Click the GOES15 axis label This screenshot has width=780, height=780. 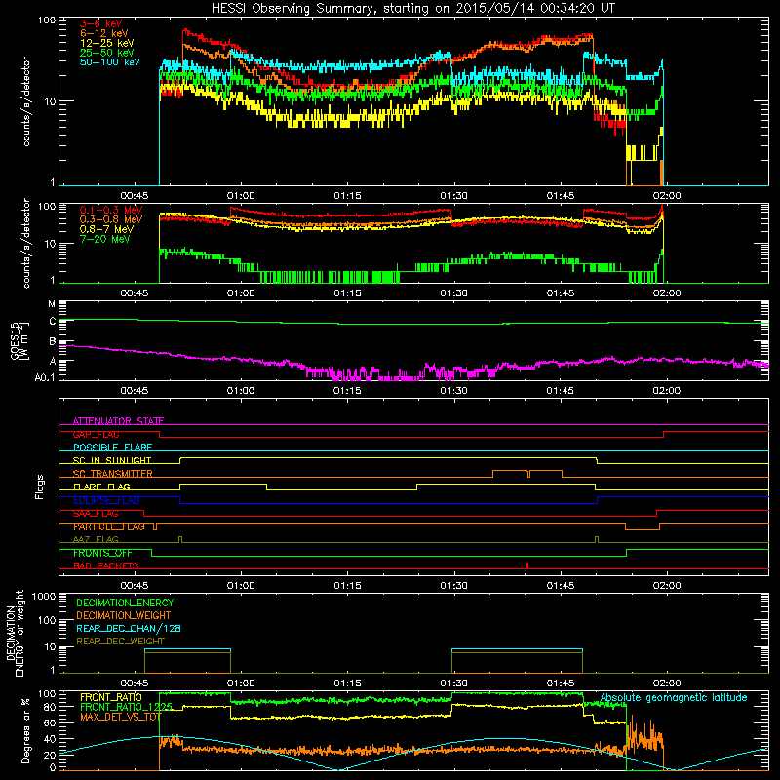coord(19,341)
